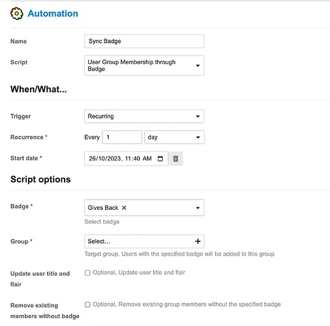Enable Remove existing members without badge checkbox

pyautogui.click(x=87, y=304)
